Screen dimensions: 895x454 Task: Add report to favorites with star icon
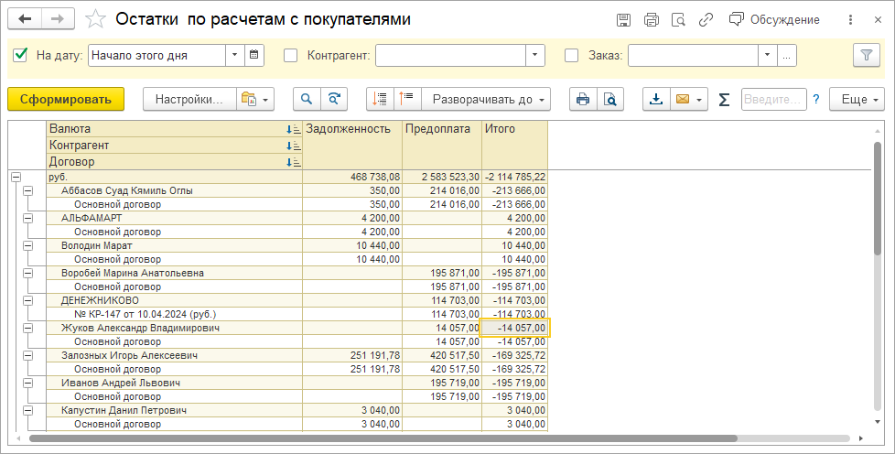(x=94, y=19)
